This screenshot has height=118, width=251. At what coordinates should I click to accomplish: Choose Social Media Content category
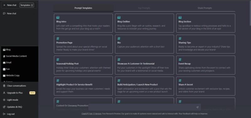tap(16, 56)
